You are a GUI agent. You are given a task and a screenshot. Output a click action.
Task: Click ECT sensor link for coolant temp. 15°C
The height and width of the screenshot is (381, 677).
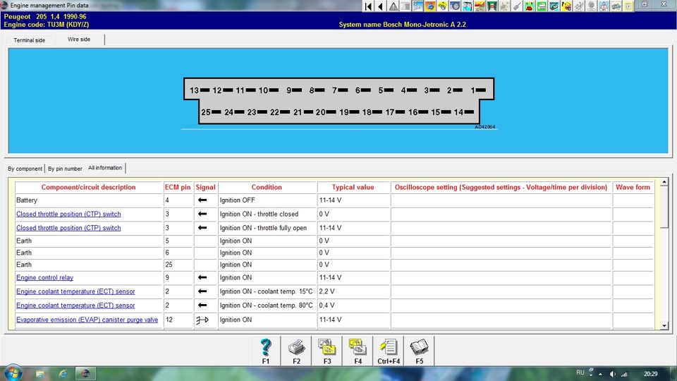tap(75, 292)
